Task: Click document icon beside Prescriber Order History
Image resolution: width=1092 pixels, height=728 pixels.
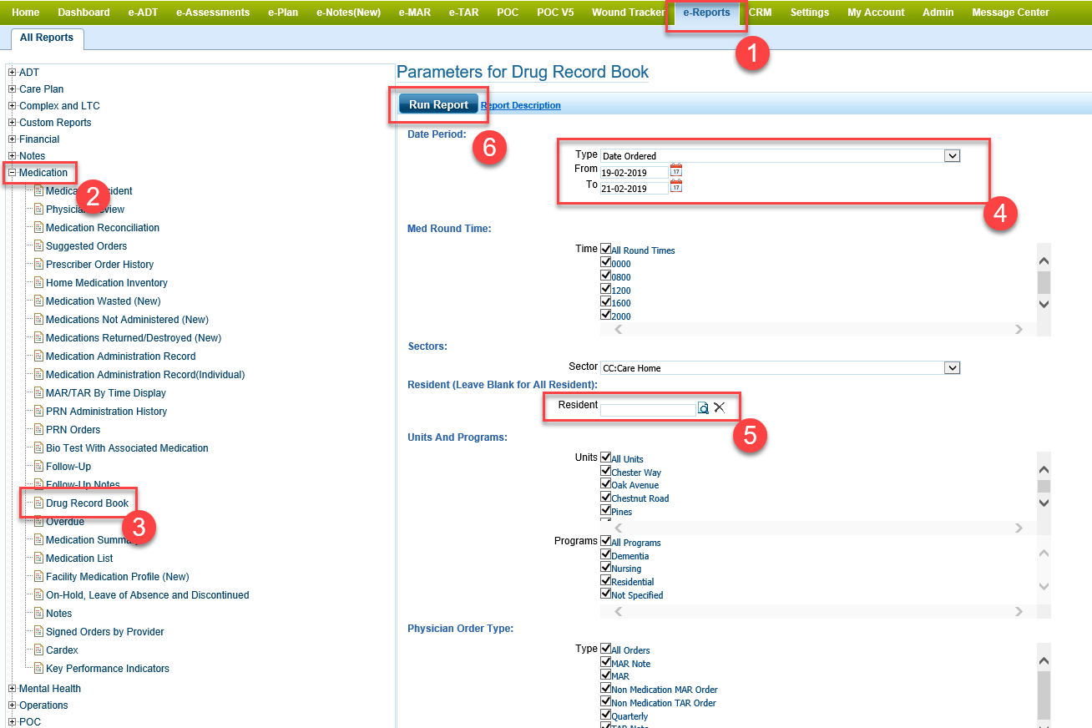Action: tap(38, 264)
